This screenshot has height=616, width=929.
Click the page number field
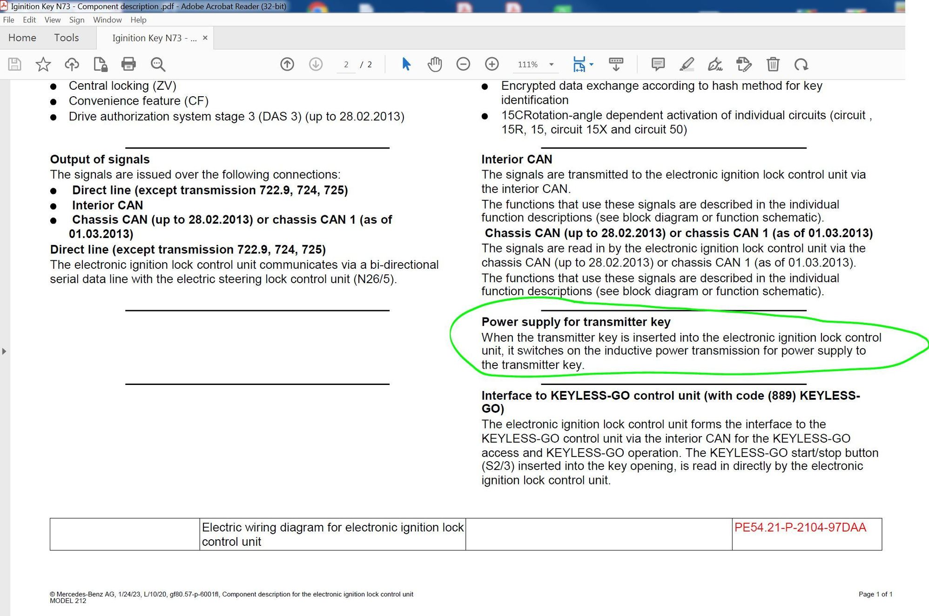pos(346,65)
